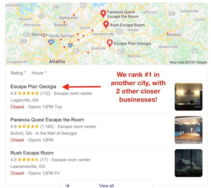Open the Hours filter dropdown
The image size is (211, 188).
[39, 73]
